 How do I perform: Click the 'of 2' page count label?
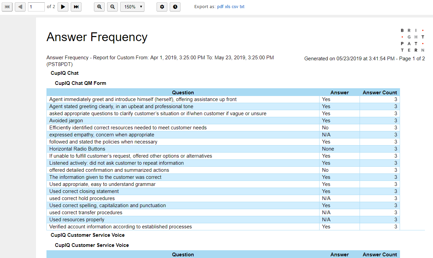(x=51, y=7)
